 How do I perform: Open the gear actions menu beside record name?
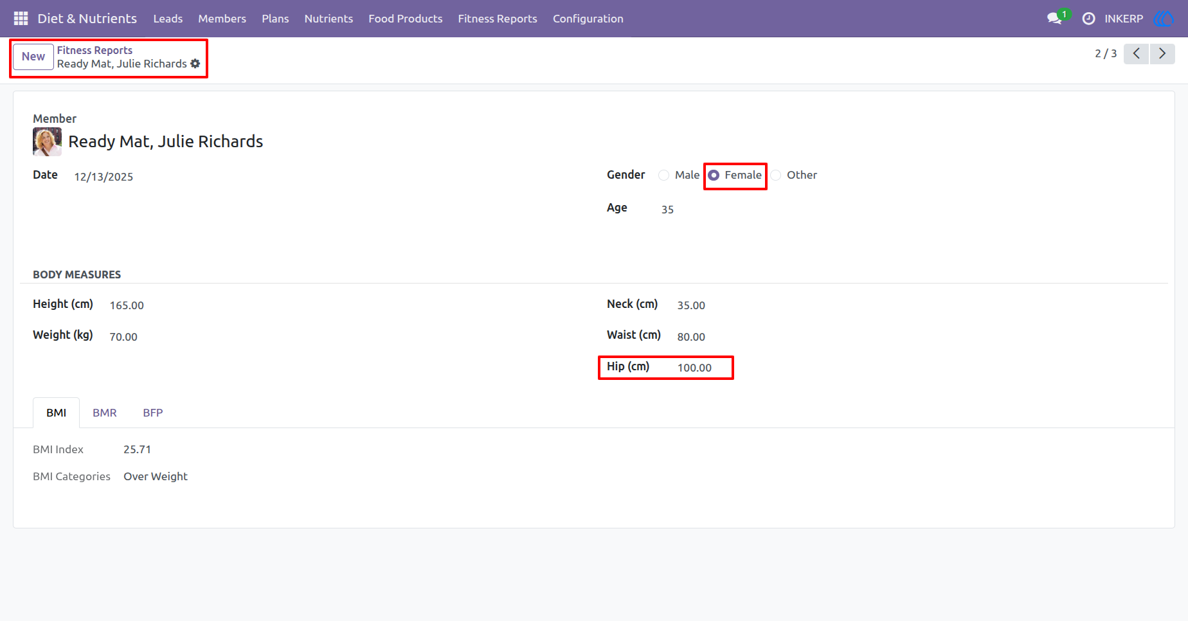195,64
